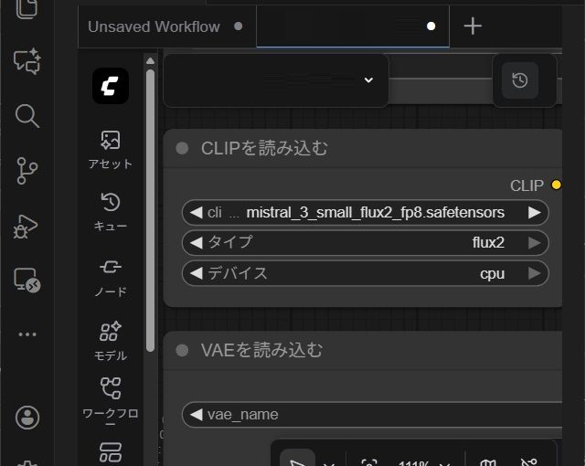Image resolution: width=585 pixels, height=466 pixels.
Task: Collapse the VAEを読み込む node via its dot
Action: point(182,350)
